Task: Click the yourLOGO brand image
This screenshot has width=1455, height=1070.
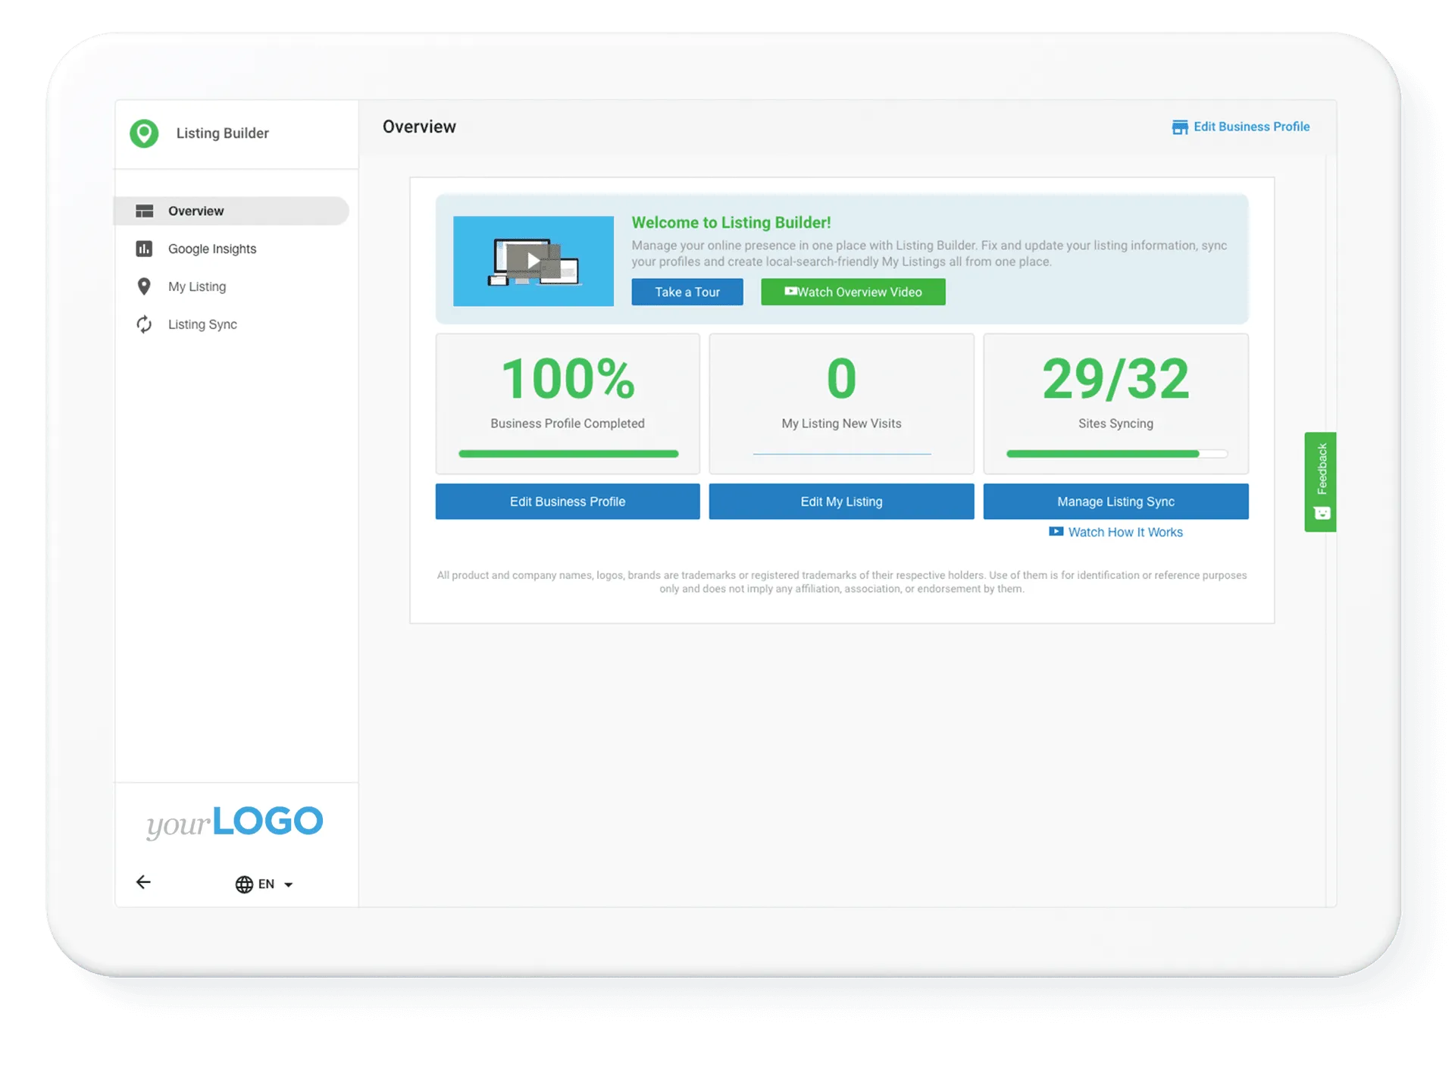Action: pyautogui.click(x=235, y=822)
